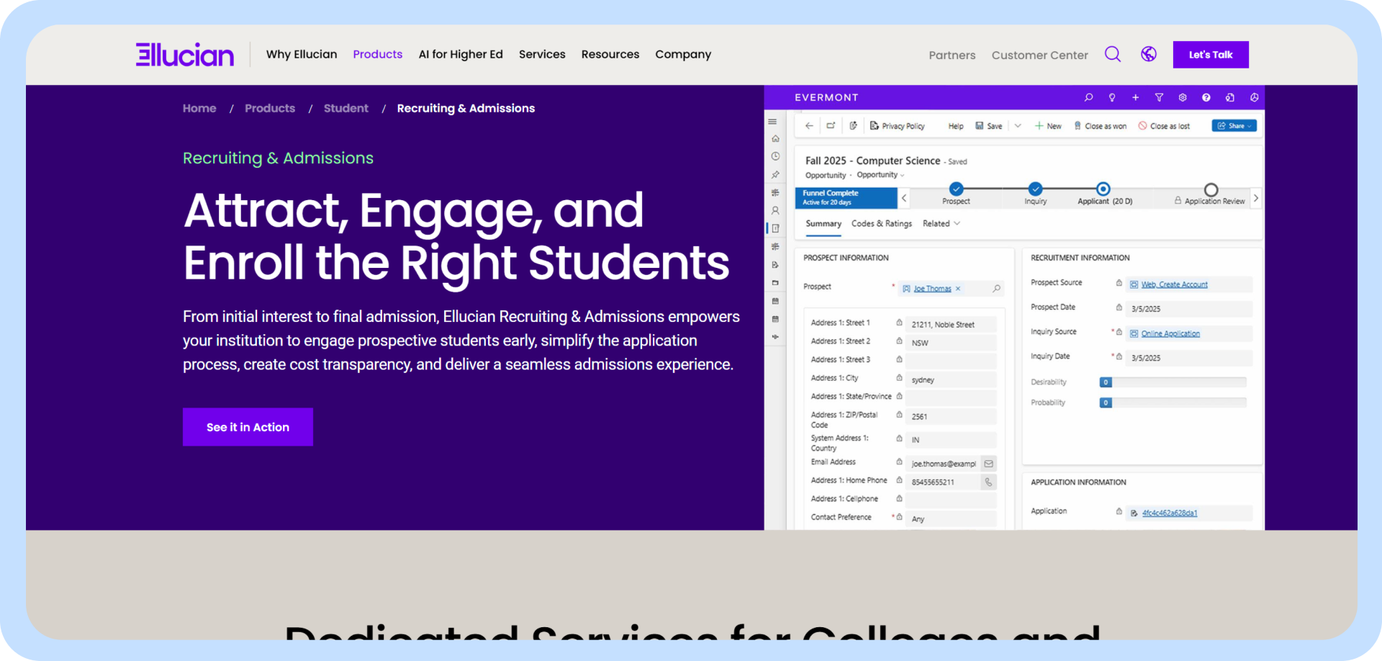
Task: Click the phone icon beside Home Phone
Action: click(988, 482)
